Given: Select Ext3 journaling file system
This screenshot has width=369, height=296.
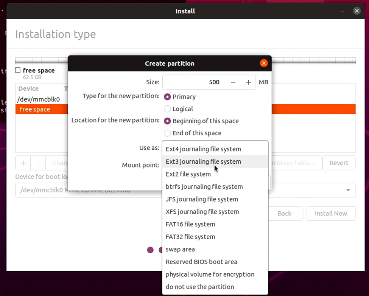Looking at the screenshot, I should (x=215, y=161).
